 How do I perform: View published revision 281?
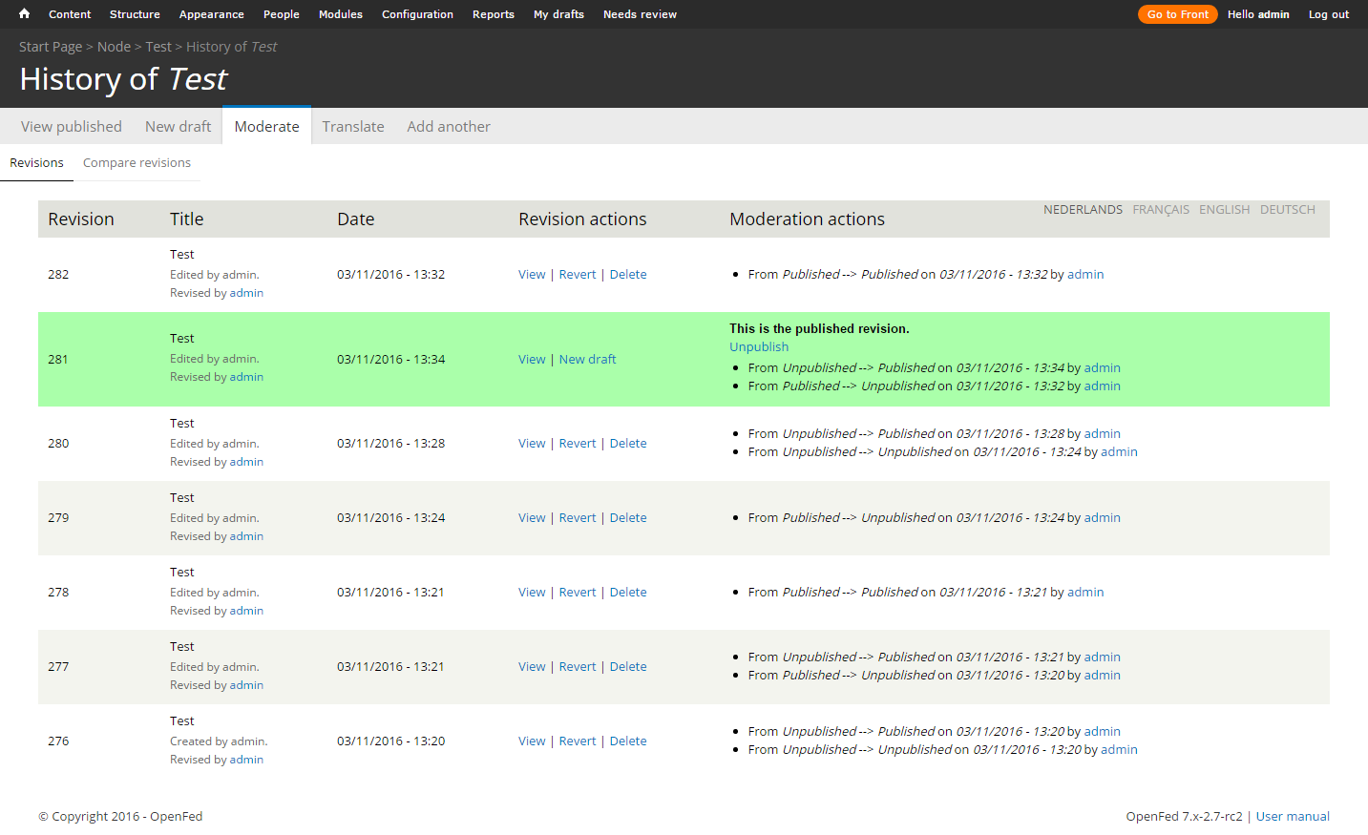tap(532, 360)
